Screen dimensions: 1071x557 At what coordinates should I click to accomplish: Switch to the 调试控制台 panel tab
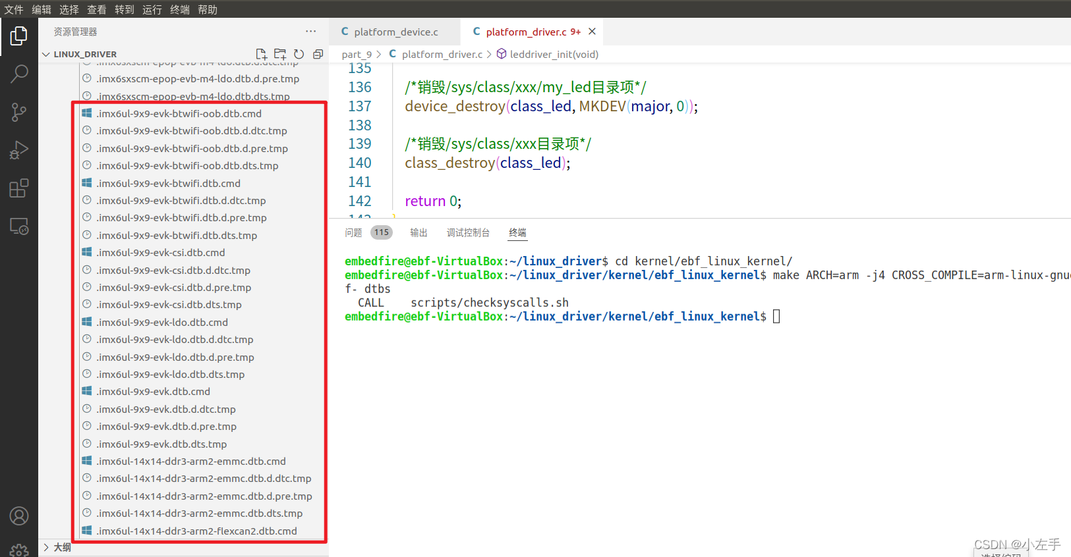click(x=468, y=232)
